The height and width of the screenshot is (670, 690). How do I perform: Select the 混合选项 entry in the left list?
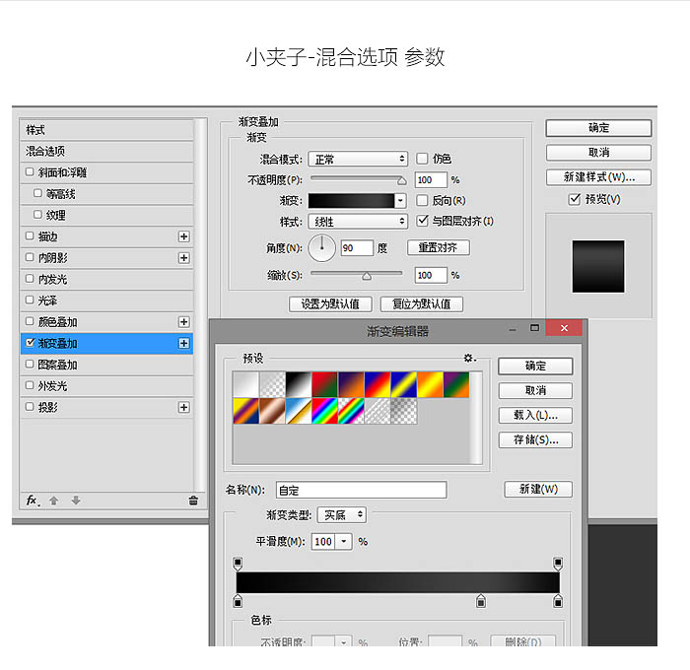click(x=106, y=152)
